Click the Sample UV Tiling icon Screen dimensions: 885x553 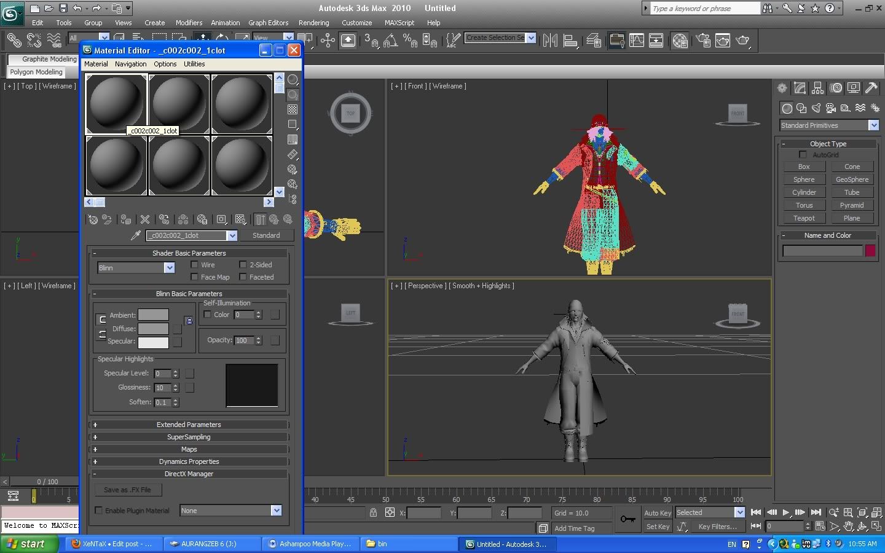(293, 125)
